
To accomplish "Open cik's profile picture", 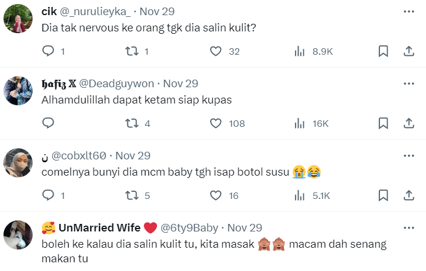I will coord(18,22).
